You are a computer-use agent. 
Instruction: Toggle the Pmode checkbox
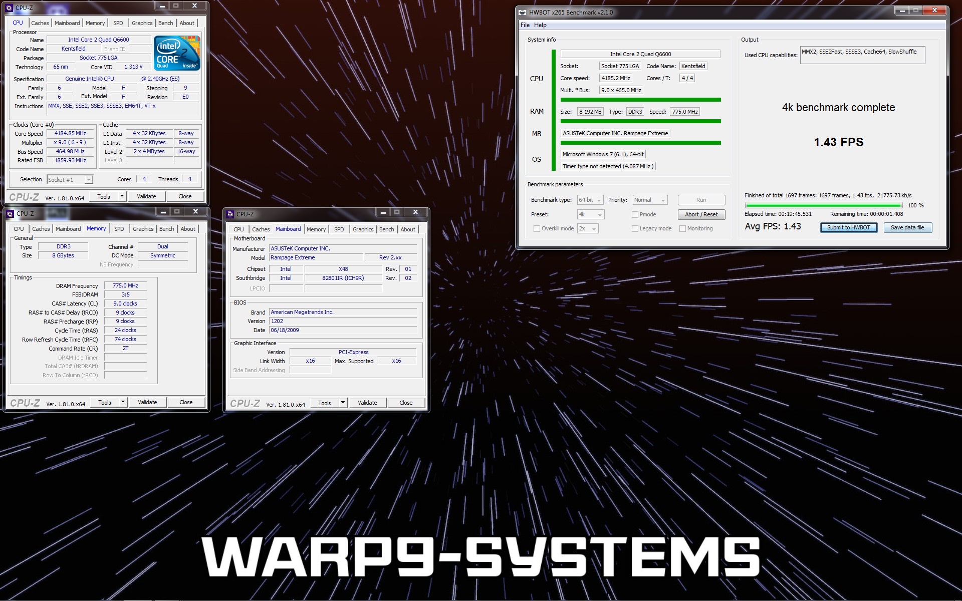(x=635, y=215)
